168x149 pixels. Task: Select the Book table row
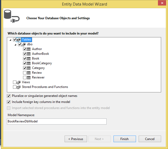coord(35,58)
